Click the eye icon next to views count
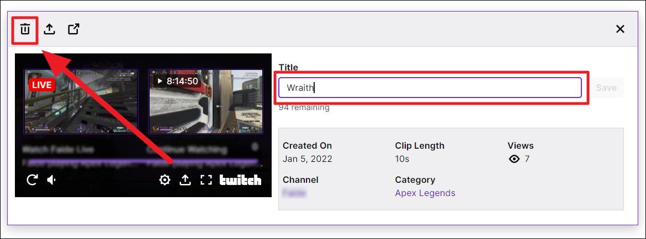Image resolution: width=646 pixels, height=239 pixels. (x=514, y=159)
